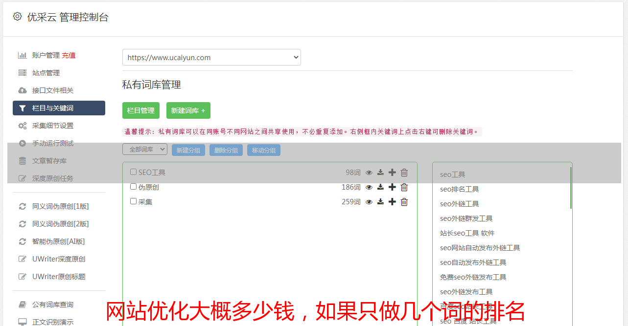Click the 采集细节设置 gears icon
This screenshot has width=628, height=326.
click(23, 126)
